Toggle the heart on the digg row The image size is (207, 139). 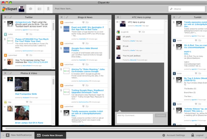pyautogui.click(x=27, y=102)
